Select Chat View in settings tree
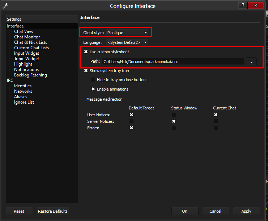The image size is (268, 221). [24, 32]
